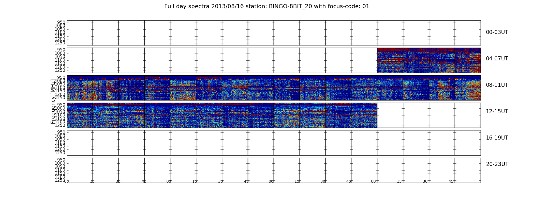The width and height of the screenshot is (534, 203).
Task: Click the spectrogram data in the 12-15UT panel
Action: click(222, 115)
